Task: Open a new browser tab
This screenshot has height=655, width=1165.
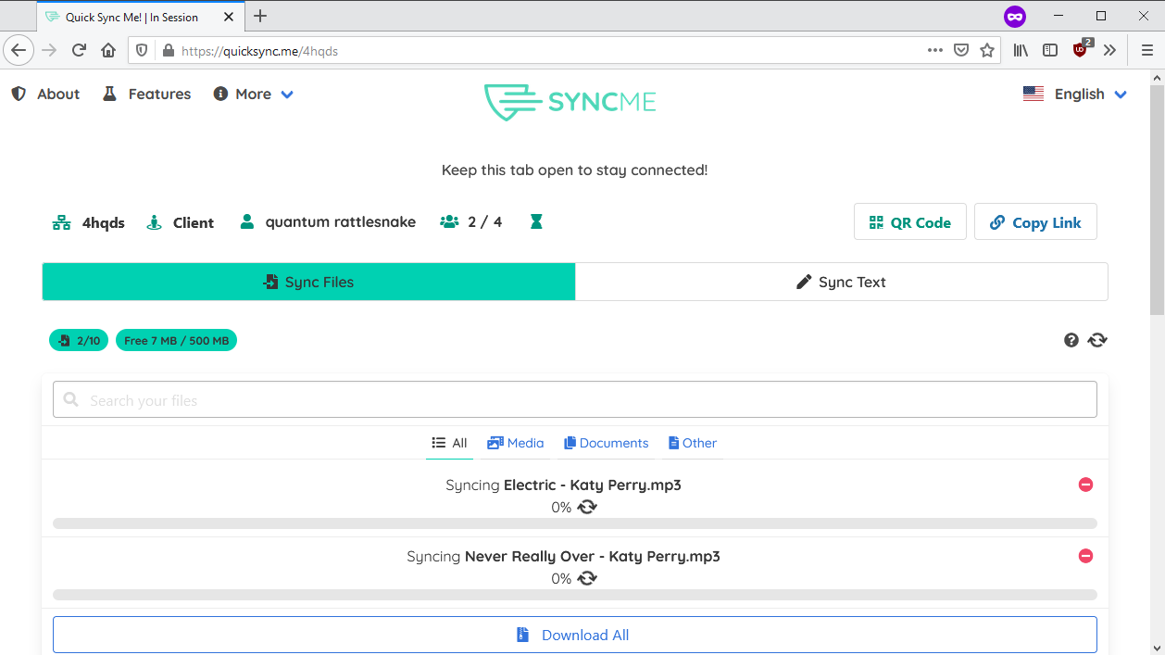Action: point(260,16)
